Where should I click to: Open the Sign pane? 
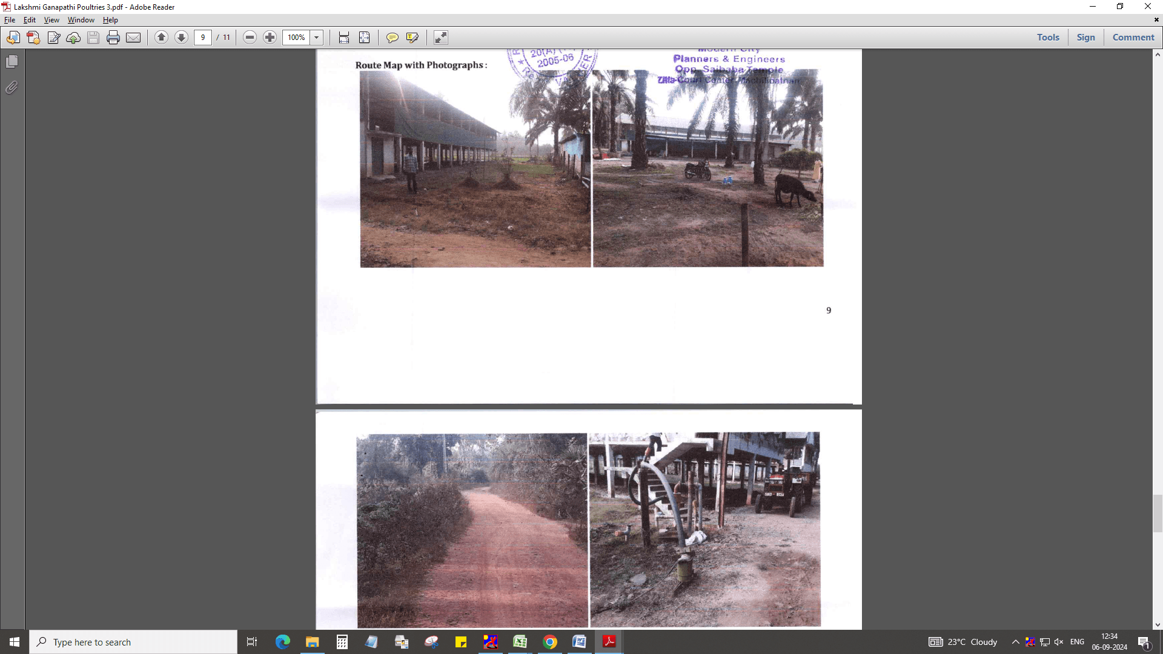click(1085, 38)
